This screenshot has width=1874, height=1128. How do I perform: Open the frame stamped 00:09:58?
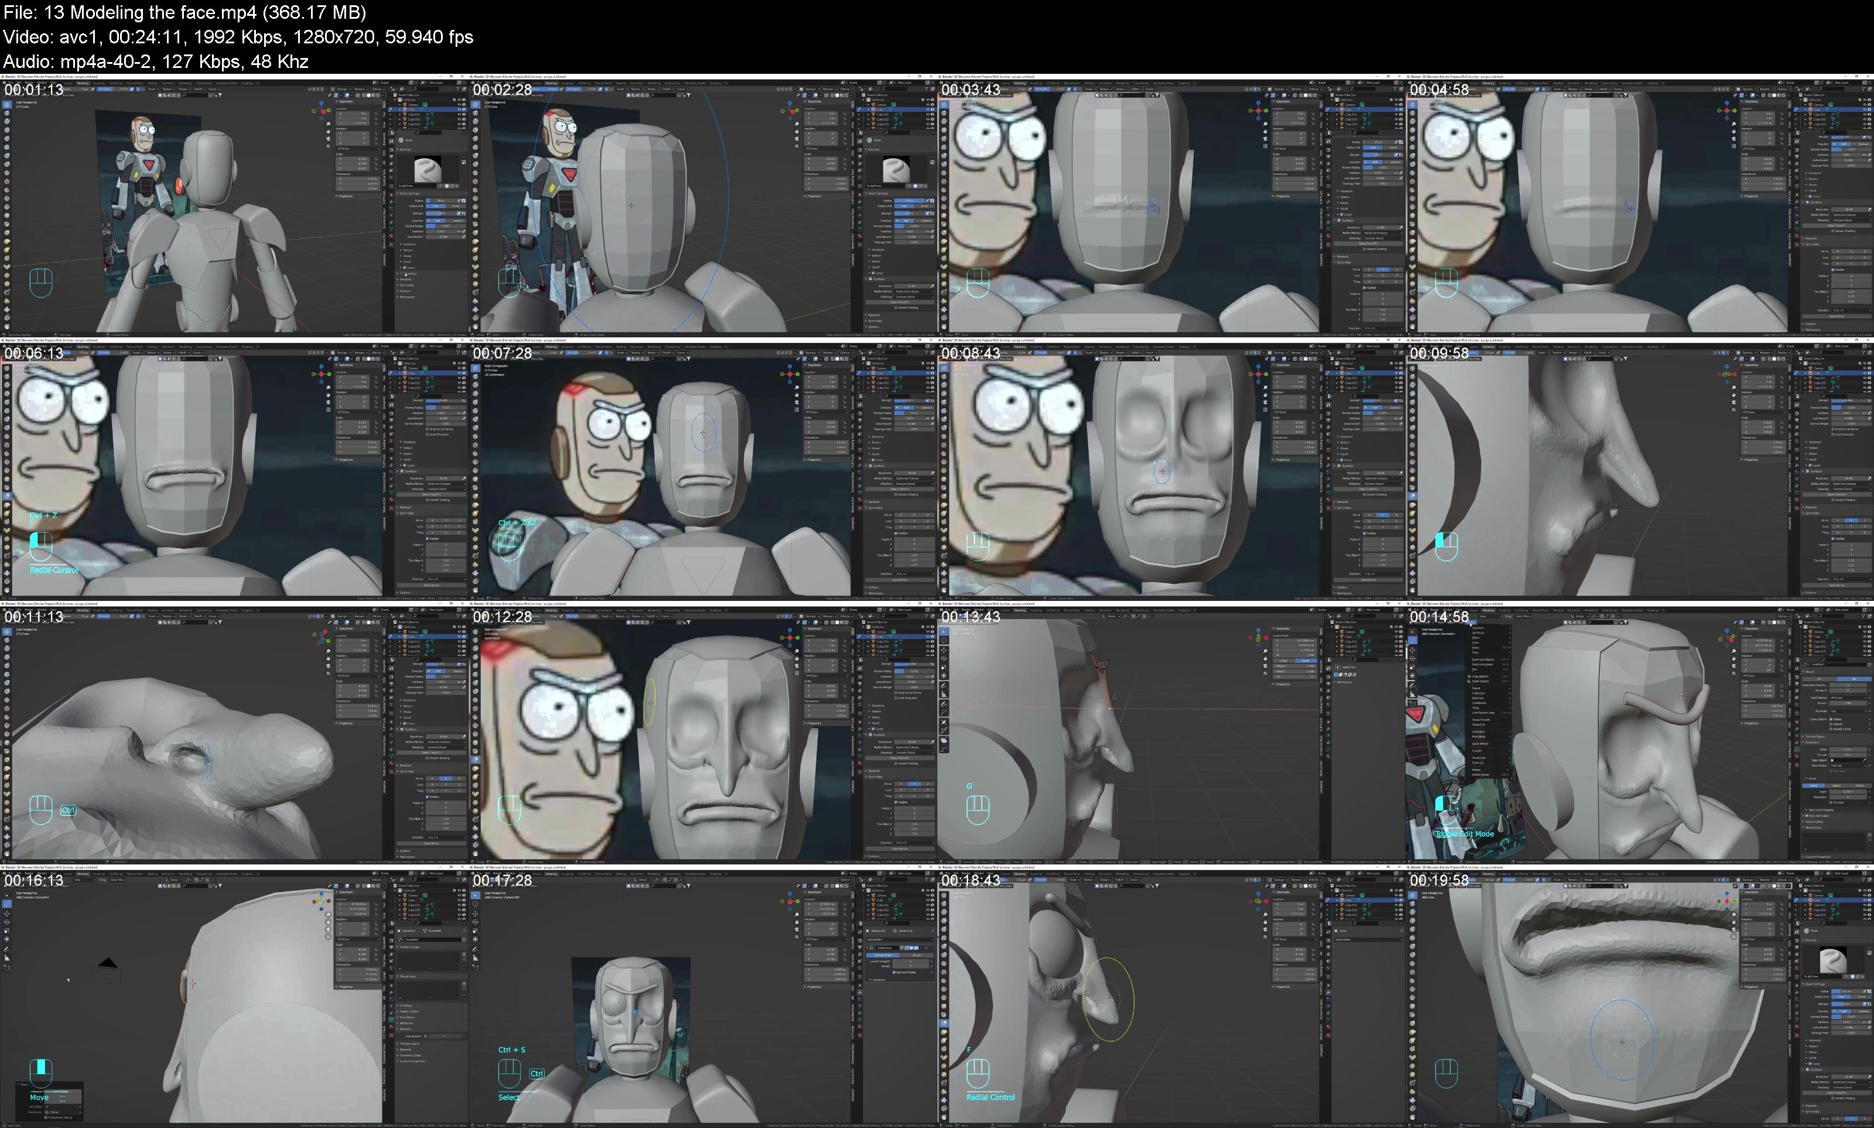click(x=1640, y=469)
